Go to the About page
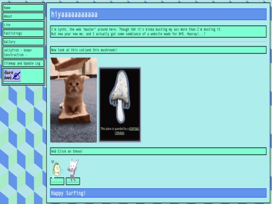 tap(23, 16)
